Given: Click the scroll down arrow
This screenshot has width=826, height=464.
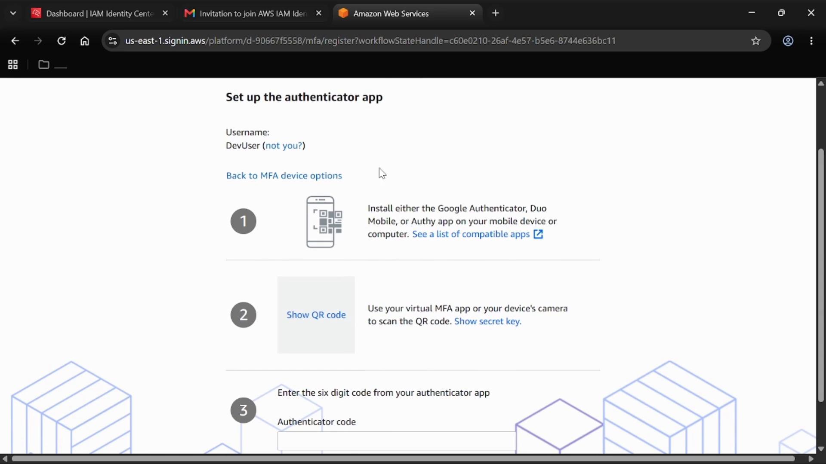Looking at the screenshot, I should coord(821,449).
